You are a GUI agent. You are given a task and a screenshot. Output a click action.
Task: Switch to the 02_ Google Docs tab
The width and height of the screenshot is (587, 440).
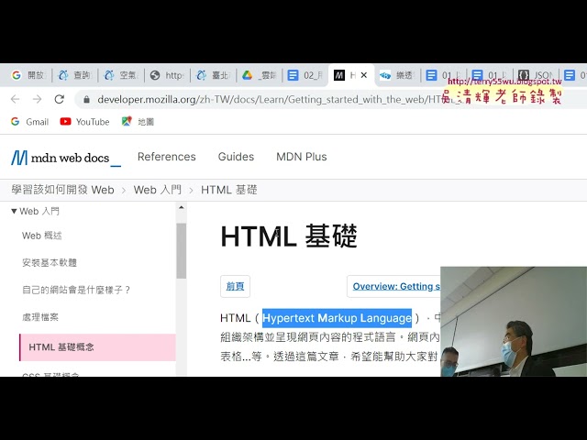coord(305,75)
